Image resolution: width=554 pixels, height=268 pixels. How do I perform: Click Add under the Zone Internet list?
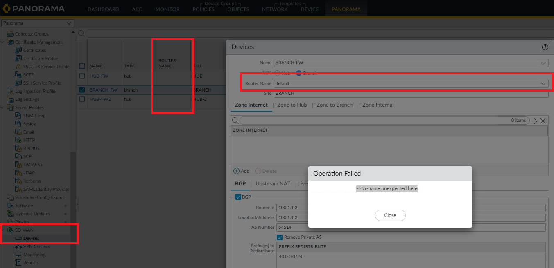click(x=242, y=171)
